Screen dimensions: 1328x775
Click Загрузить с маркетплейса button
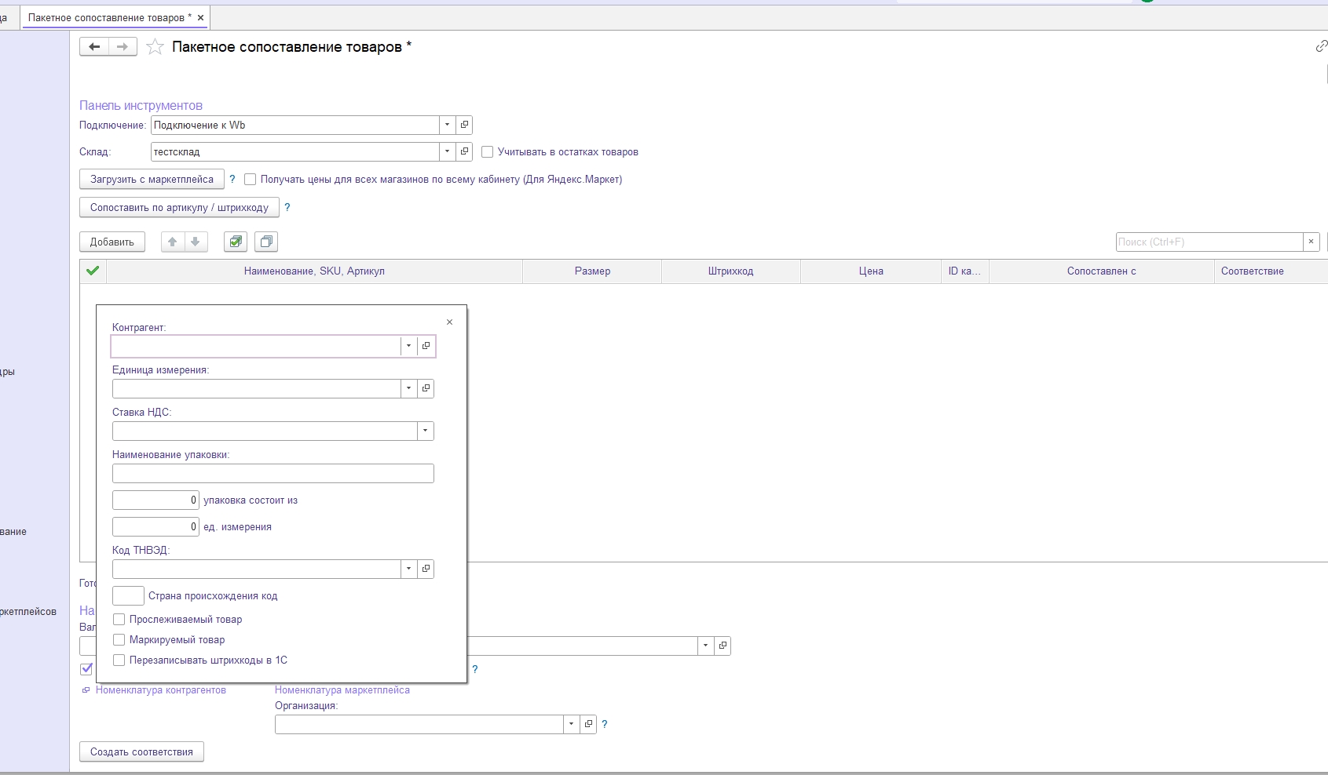[x=152, y=180]
